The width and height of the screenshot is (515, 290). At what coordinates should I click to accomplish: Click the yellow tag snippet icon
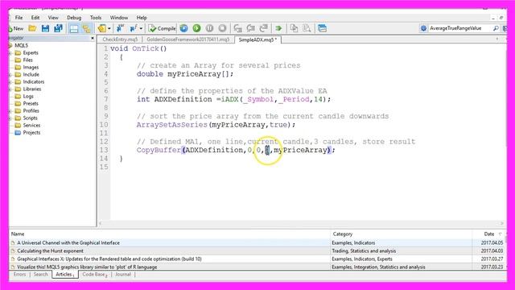pos(102,29)
